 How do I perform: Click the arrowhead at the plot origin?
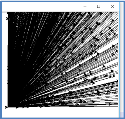pyautogui.click(x=6, y=107)
